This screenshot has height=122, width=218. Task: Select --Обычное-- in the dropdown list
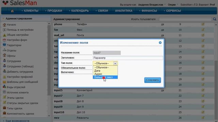tap(105, 67)
